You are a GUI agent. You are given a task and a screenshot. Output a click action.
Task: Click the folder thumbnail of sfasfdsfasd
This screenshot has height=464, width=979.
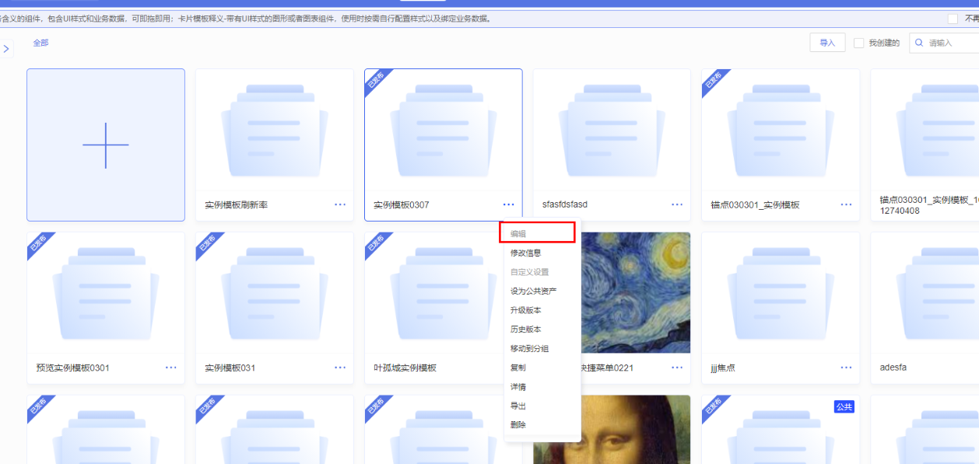coord(612,131)
